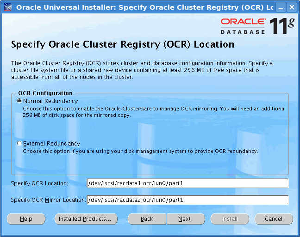Viewport: 300px width, 237px height.
Task: Select the External Redundancy radio button
Action: 19,143
